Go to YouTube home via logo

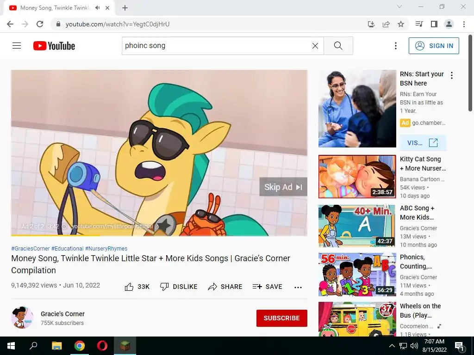pos(54,46)
